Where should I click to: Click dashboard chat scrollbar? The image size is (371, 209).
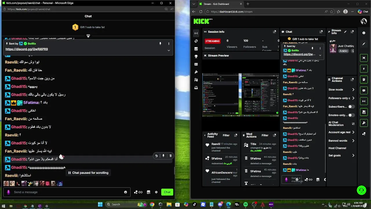[325, 148]
